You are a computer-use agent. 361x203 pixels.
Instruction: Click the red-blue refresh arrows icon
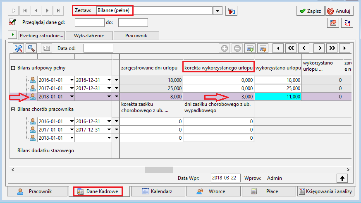pyautogui.click(x=347, y=23)
